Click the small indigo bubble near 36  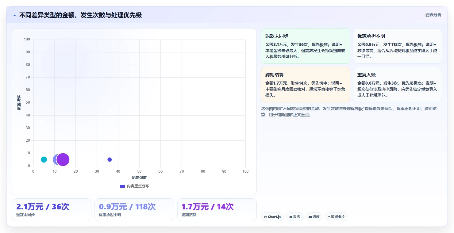point(110,159)
